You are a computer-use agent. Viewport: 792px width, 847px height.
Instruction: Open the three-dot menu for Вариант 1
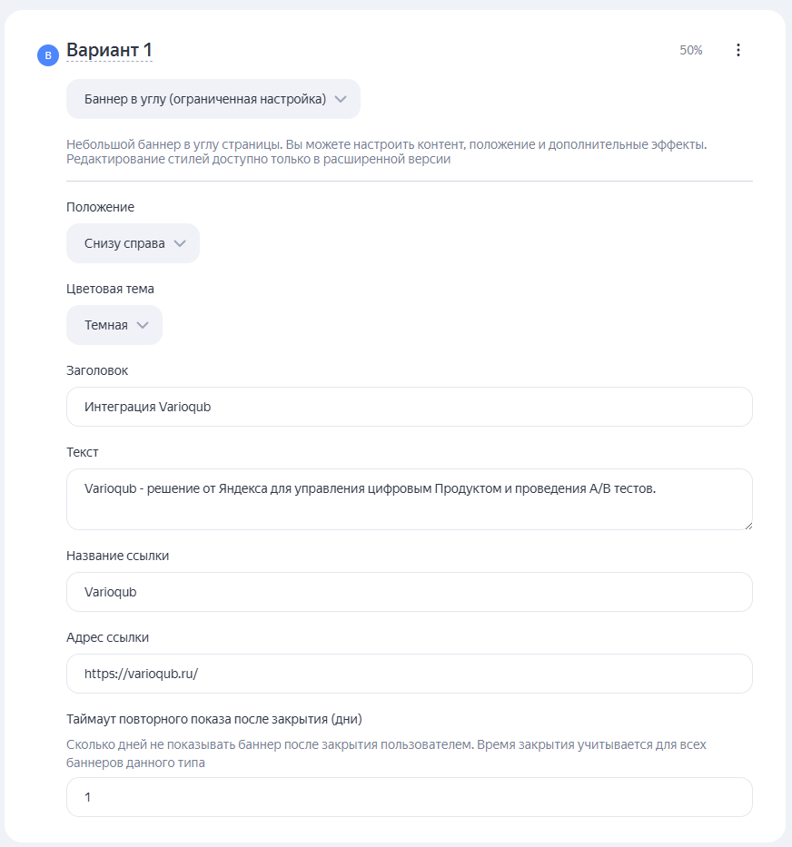738,50
